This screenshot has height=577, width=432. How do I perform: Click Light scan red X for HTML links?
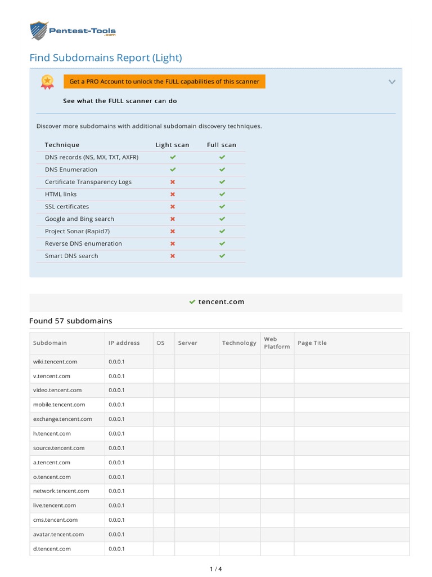click(173, 194)
